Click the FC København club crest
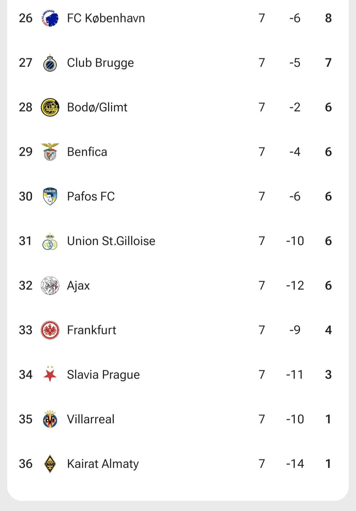 (50, 18)
